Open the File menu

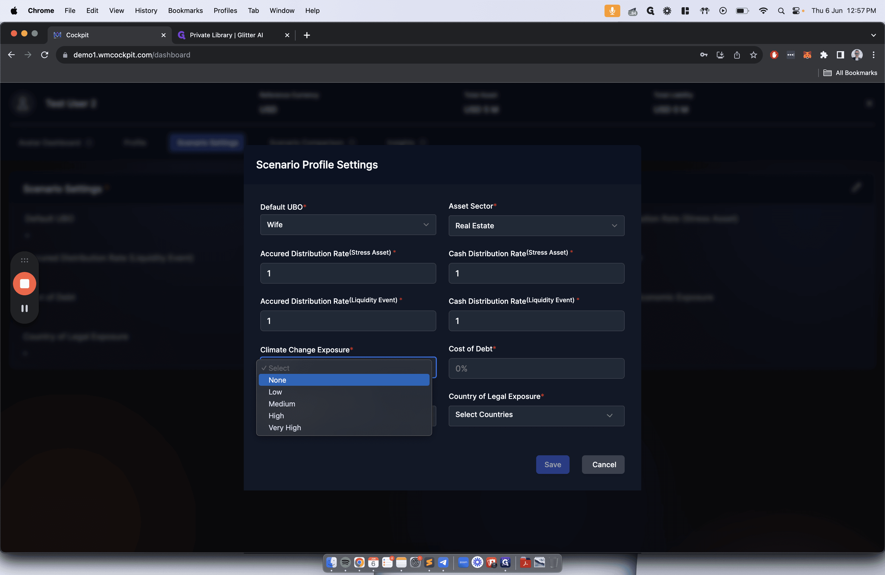click(70, 11)
